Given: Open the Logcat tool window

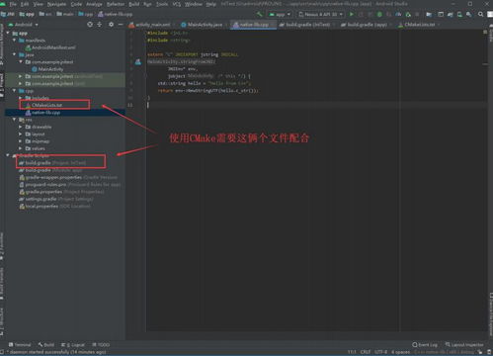Looking at the screenshot, I should (x=73, y=344).
